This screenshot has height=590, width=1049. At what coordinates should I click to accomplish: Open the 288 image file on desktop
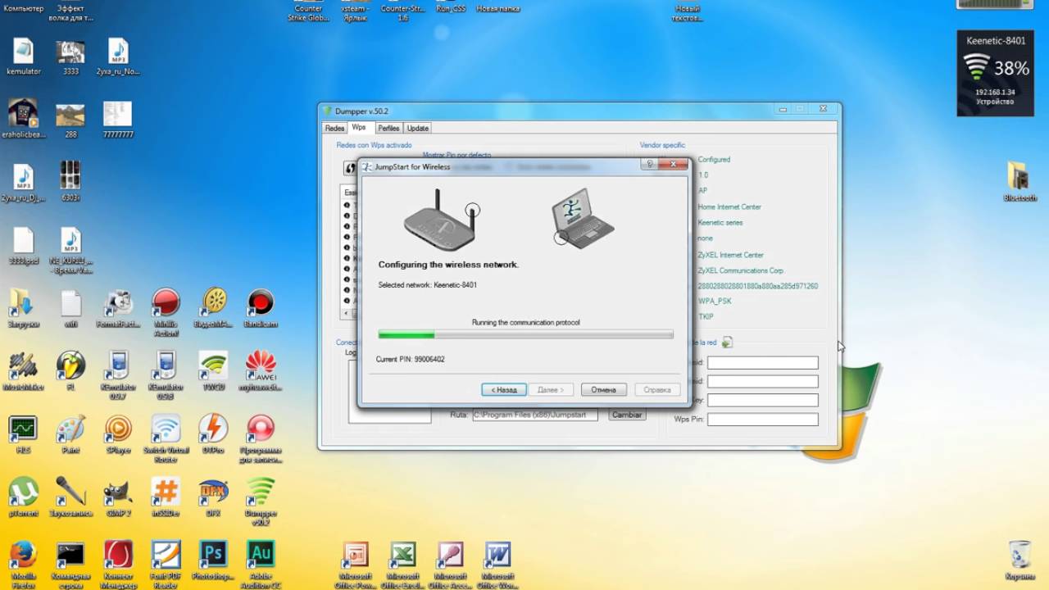(x=70, y=120)
